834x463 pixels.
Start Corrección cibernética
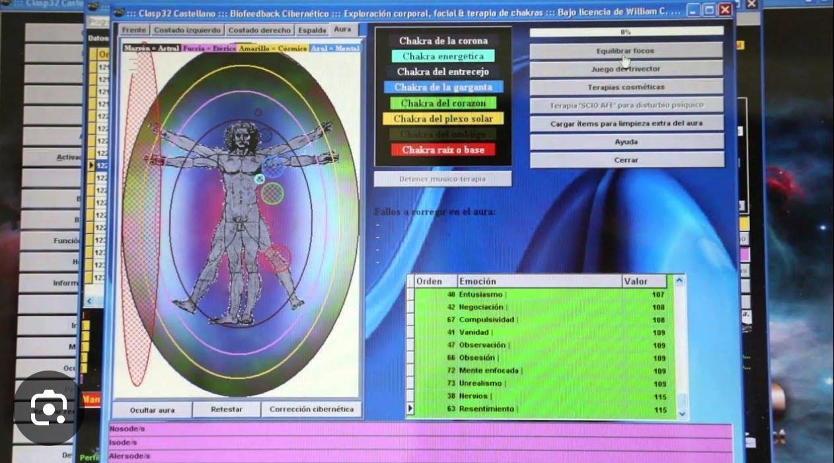coord(311,410)
